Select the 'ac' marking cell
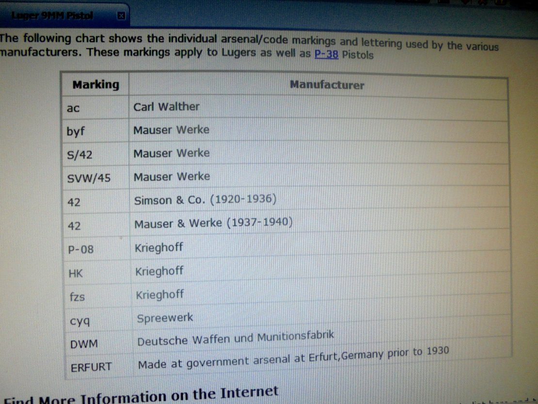 (95, 108)
